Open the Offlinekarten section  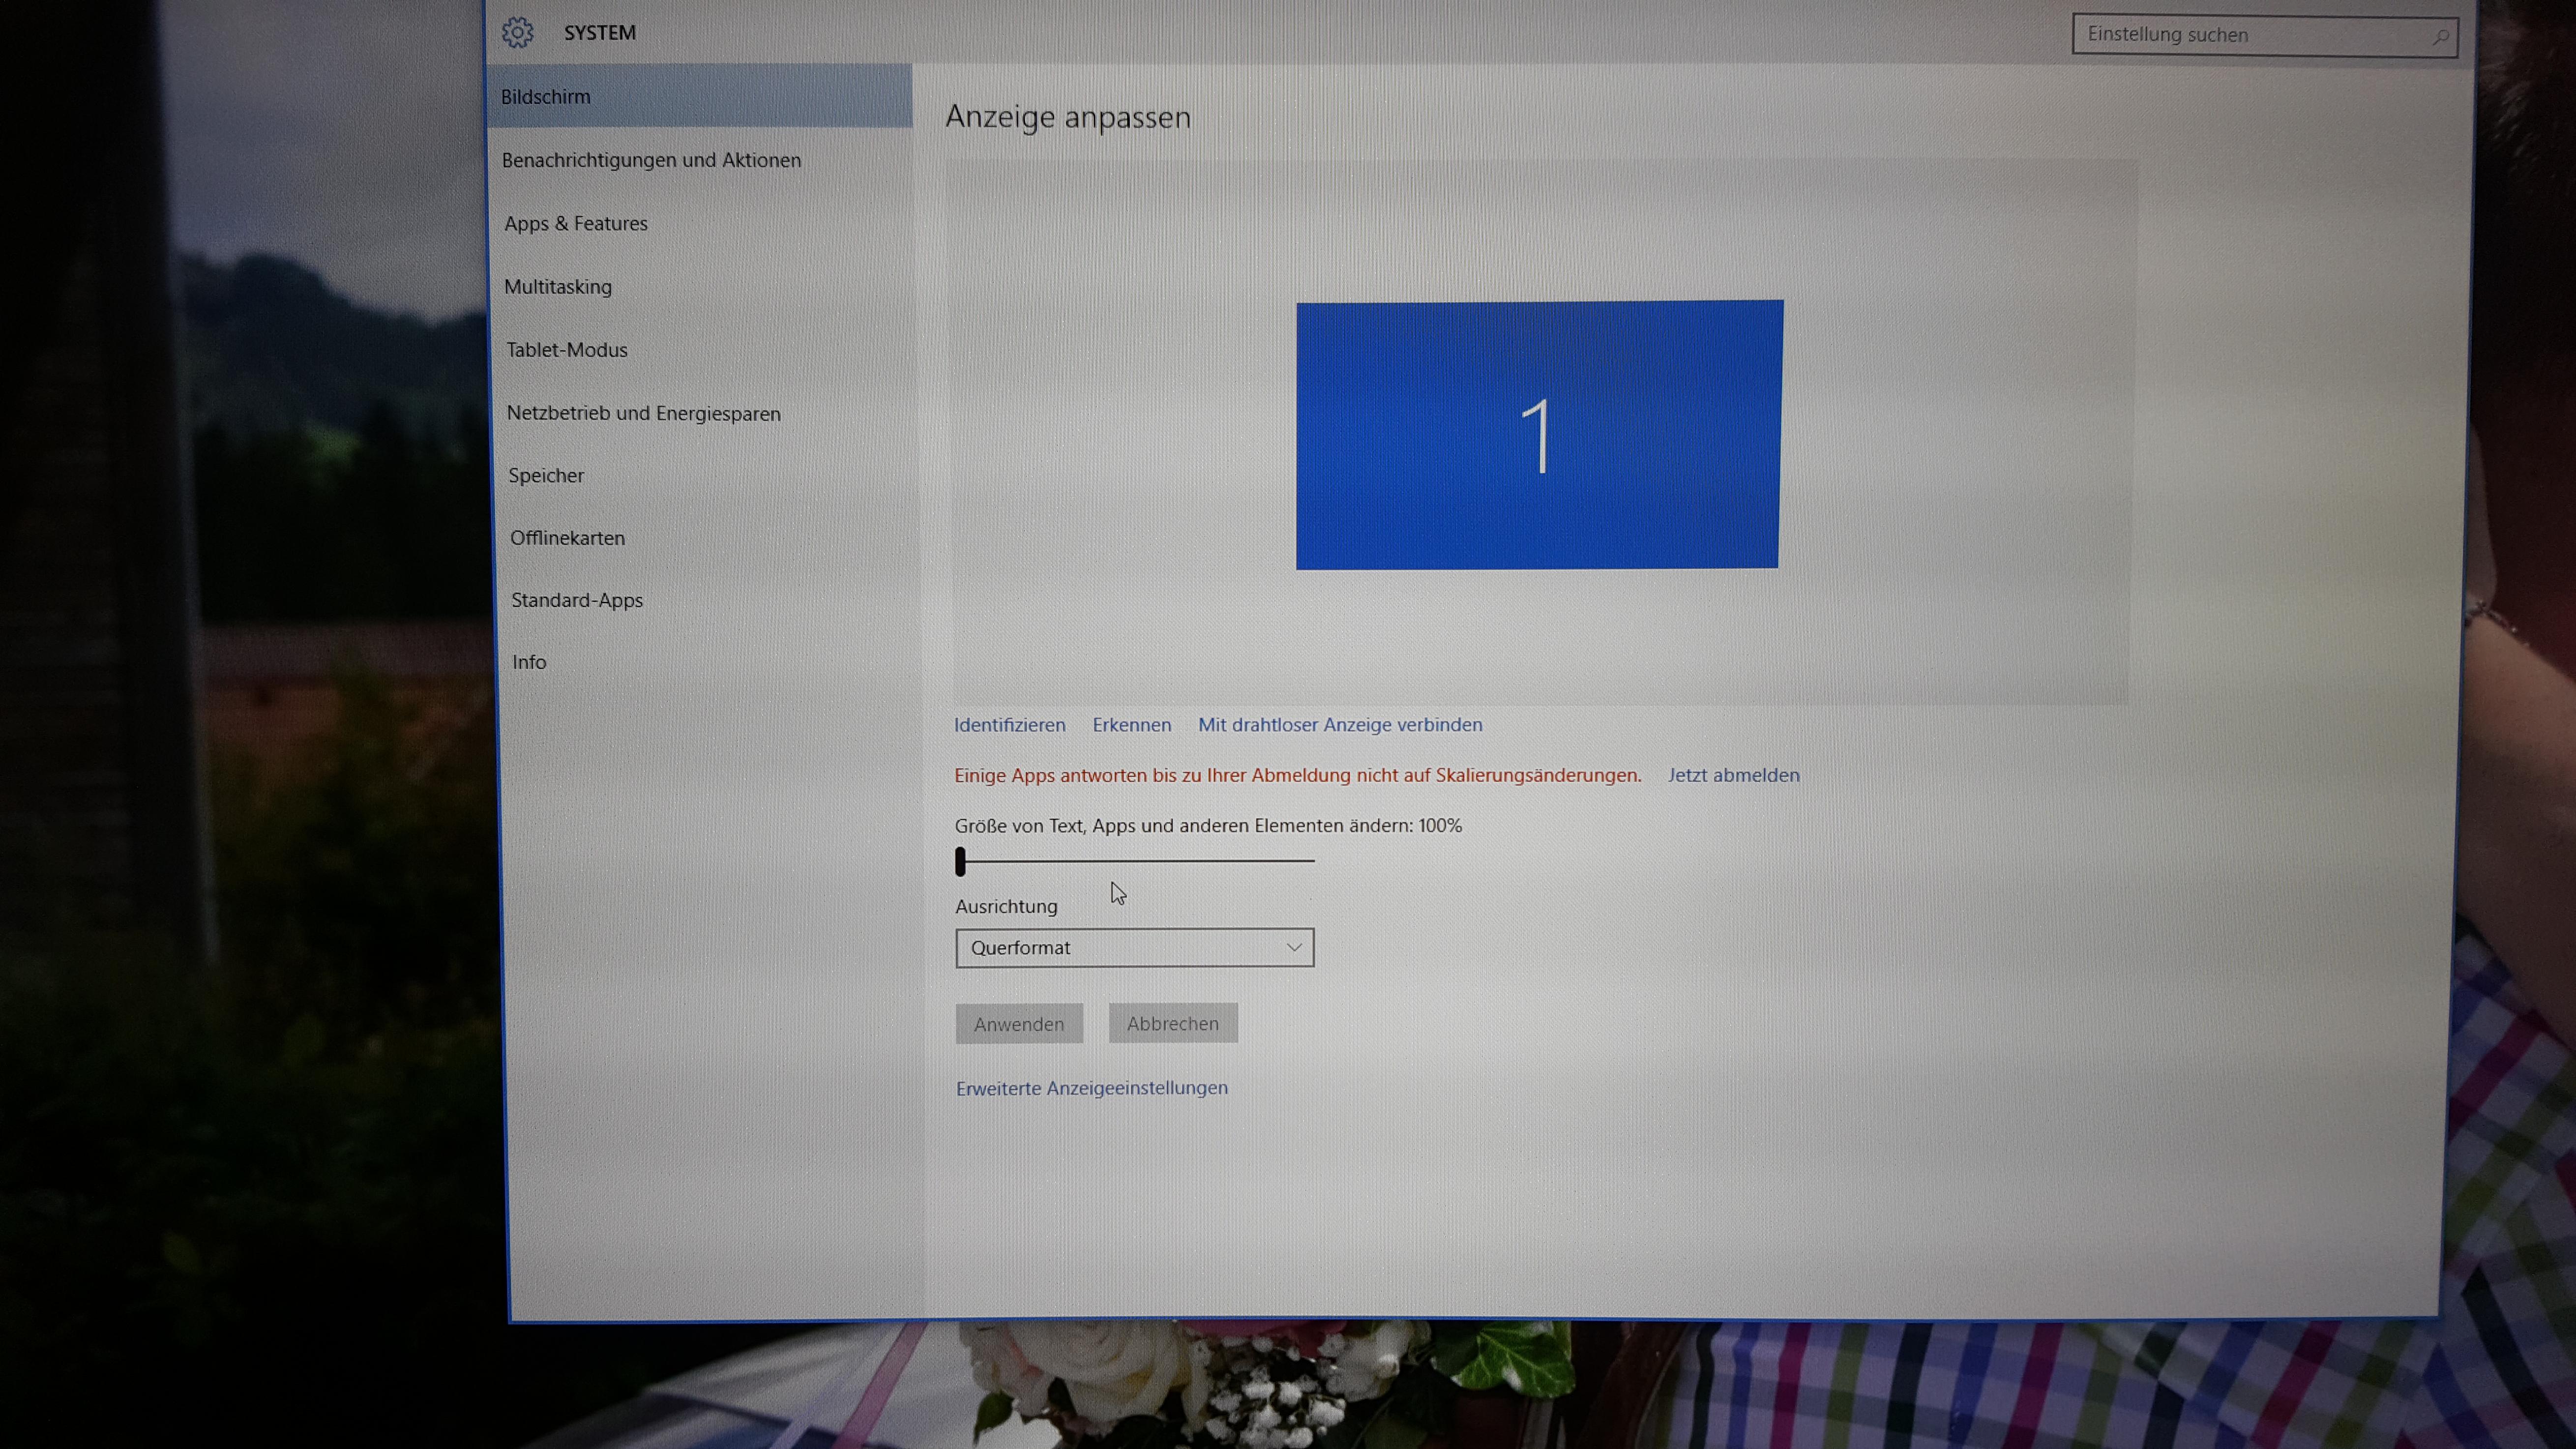click(x=567, y=538)
